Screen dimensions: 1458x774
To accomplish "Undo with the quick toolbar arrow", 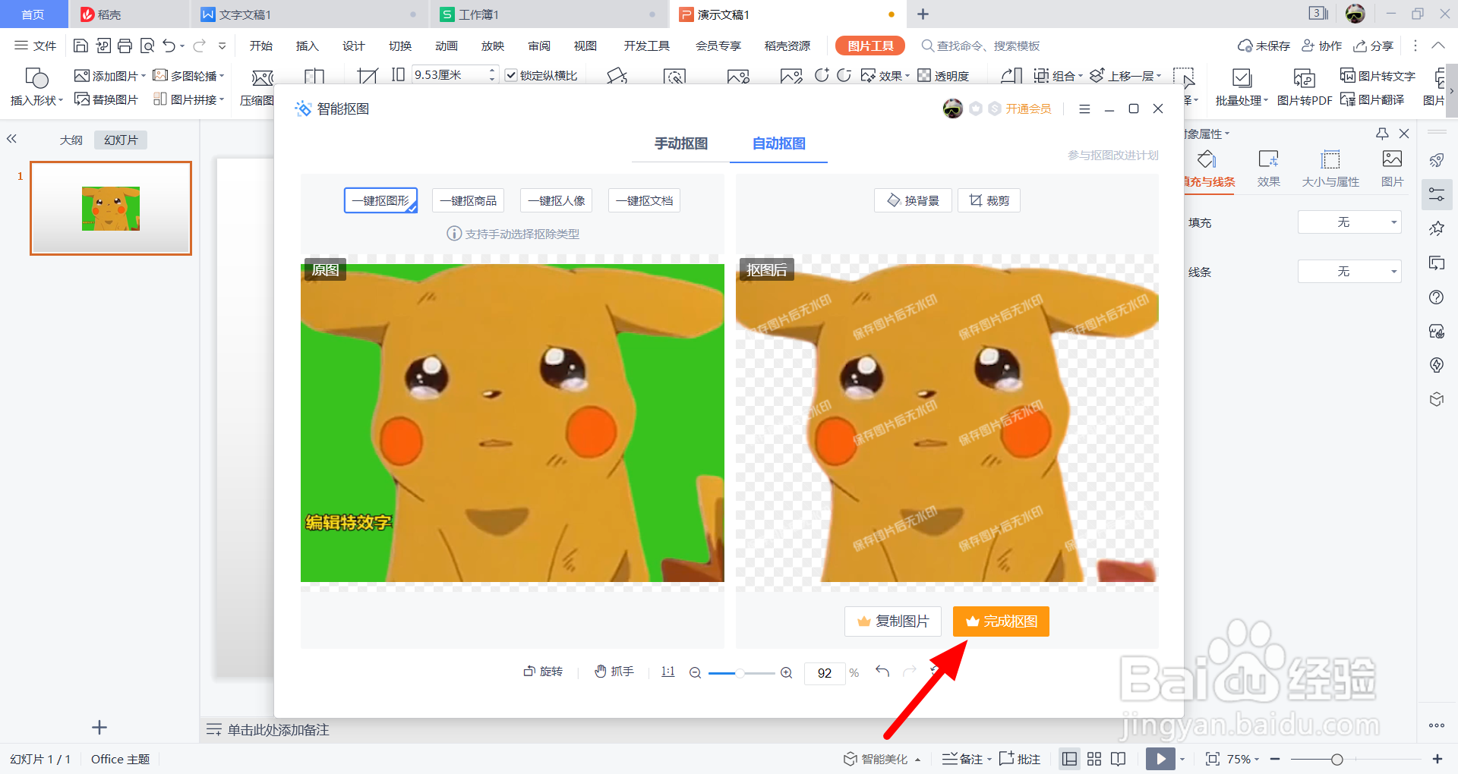I will click(x=169, y=46).
